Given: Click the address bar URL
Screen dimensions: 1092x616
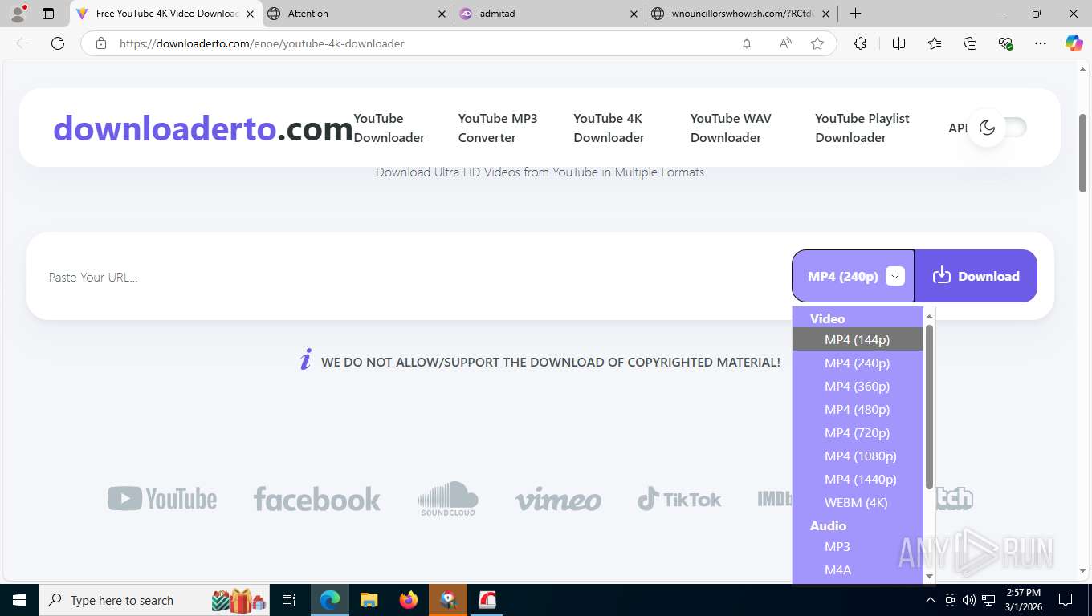Looking at the screenshot, I should click(262, 43).
